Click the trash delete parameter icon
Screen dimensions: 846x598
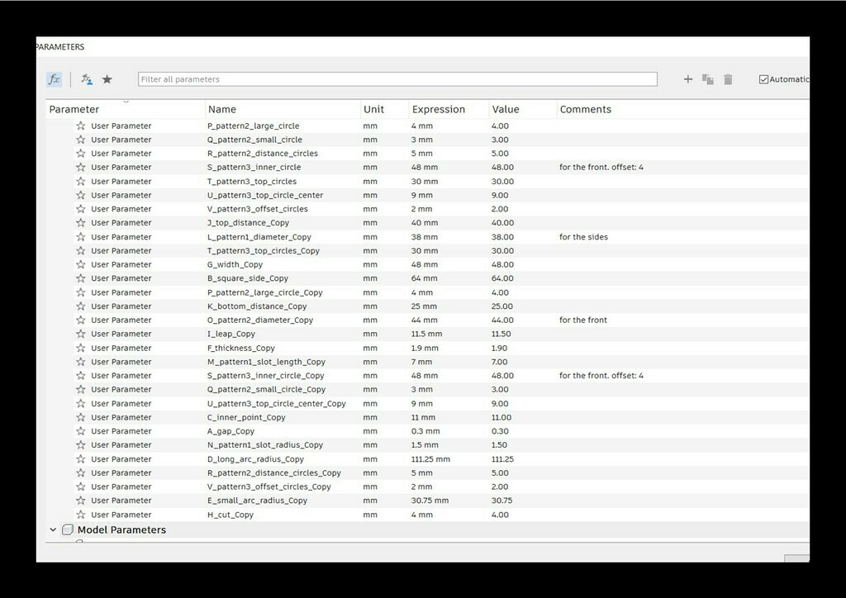728,79
